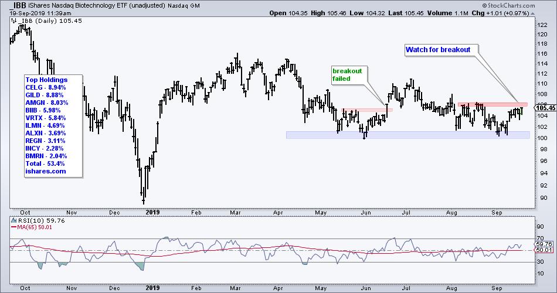Click the red zone under breakout failed

(367, 110)
